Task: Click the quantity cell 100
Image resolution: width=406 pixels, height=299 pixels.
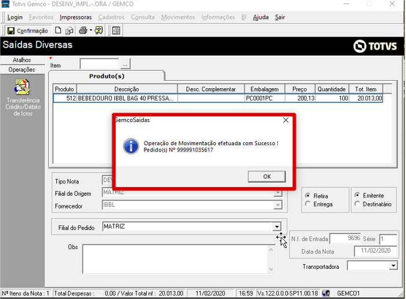Action: click(x=332, y=99)
